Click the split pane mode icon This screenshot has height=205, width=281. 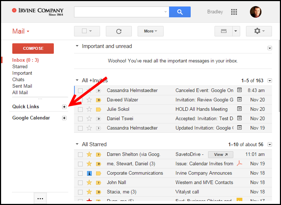click(x=224, y=31)
